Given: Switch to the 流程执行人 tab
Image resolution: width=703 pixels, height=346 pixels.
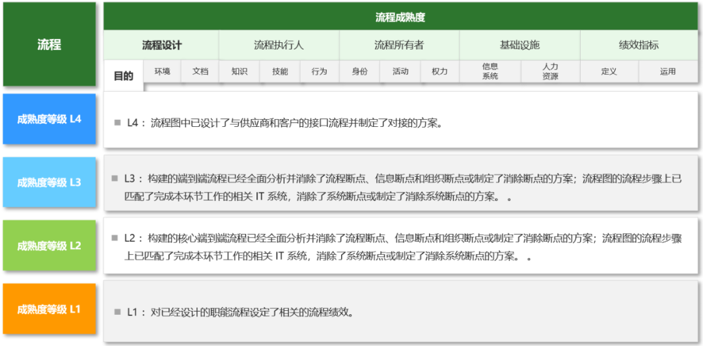Looking at the screenshot, I should [x=279, y=46].
